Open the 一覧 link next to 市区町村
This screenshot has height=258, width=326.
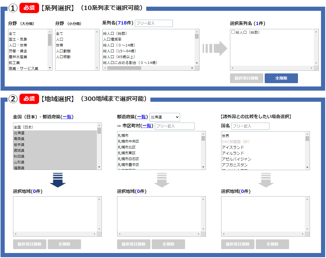pyautogui.click(x=147, y=126)
